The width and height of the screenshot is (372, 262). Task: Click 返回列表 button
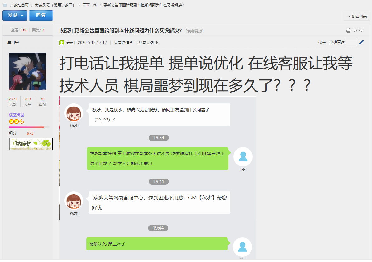(357, 17)
